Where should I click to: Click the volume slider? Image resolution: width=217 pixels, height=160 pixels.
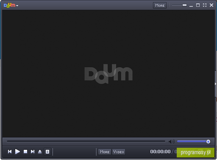pos(194,141)
